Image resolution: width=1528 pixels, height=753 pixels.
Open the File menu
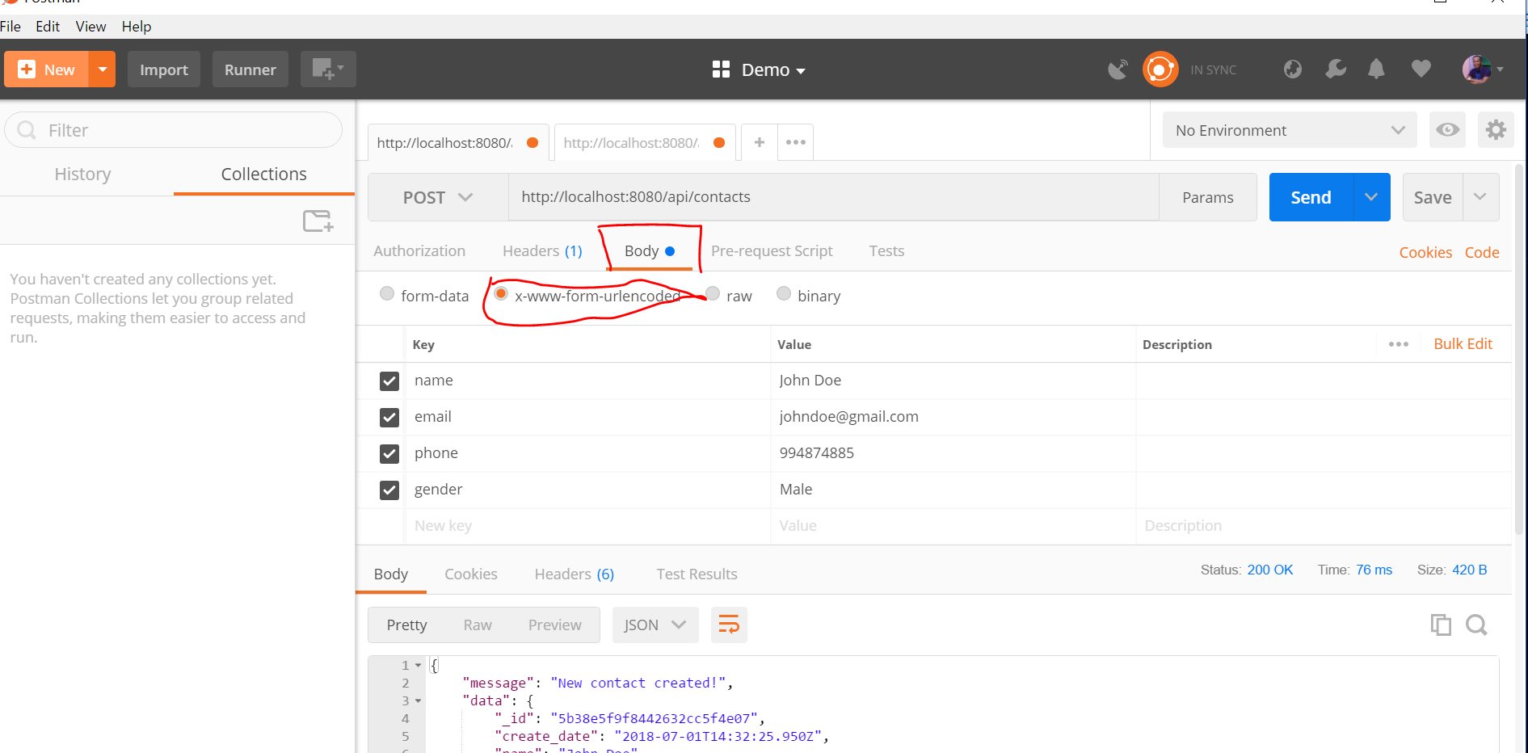pyautogui.click(x=11, y=27)
